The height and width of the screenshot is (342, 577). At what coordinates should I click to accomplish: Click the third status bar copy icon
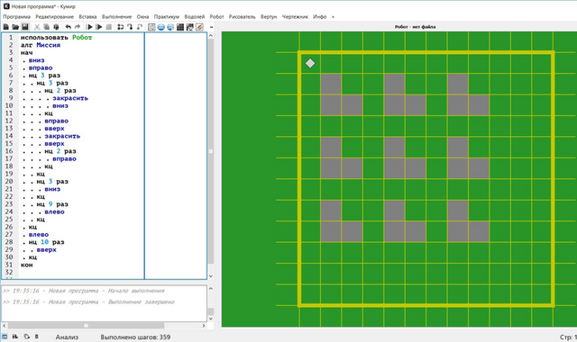[x=26, y=337]
